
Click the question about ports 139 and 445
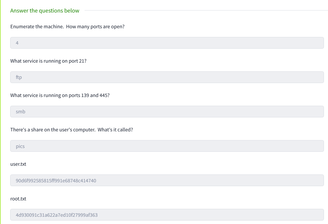click(60, 95)
